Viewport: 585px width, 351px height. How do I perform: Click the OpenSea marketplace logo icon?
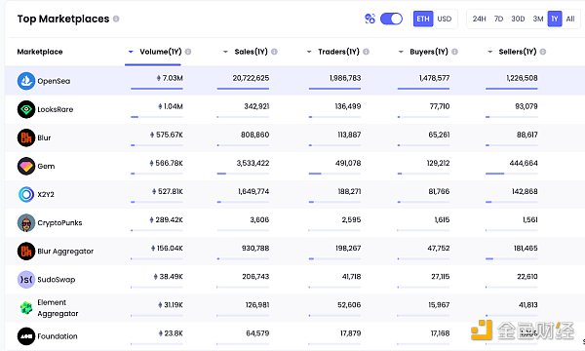coord(26,81)
